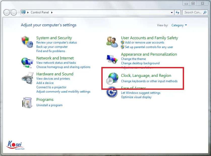Open the Clock, Language, and Region category
Viewport: 211px width, 156px height.
point(146,76)
